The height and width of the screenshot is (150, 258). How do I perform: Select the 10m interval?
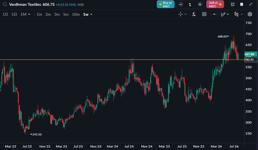76,14
